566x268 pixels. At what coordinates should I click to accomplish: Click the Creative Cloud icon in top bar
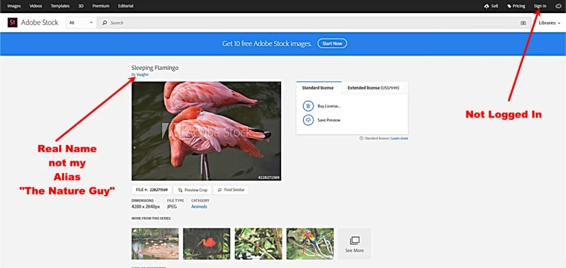(x=558, y=6)
